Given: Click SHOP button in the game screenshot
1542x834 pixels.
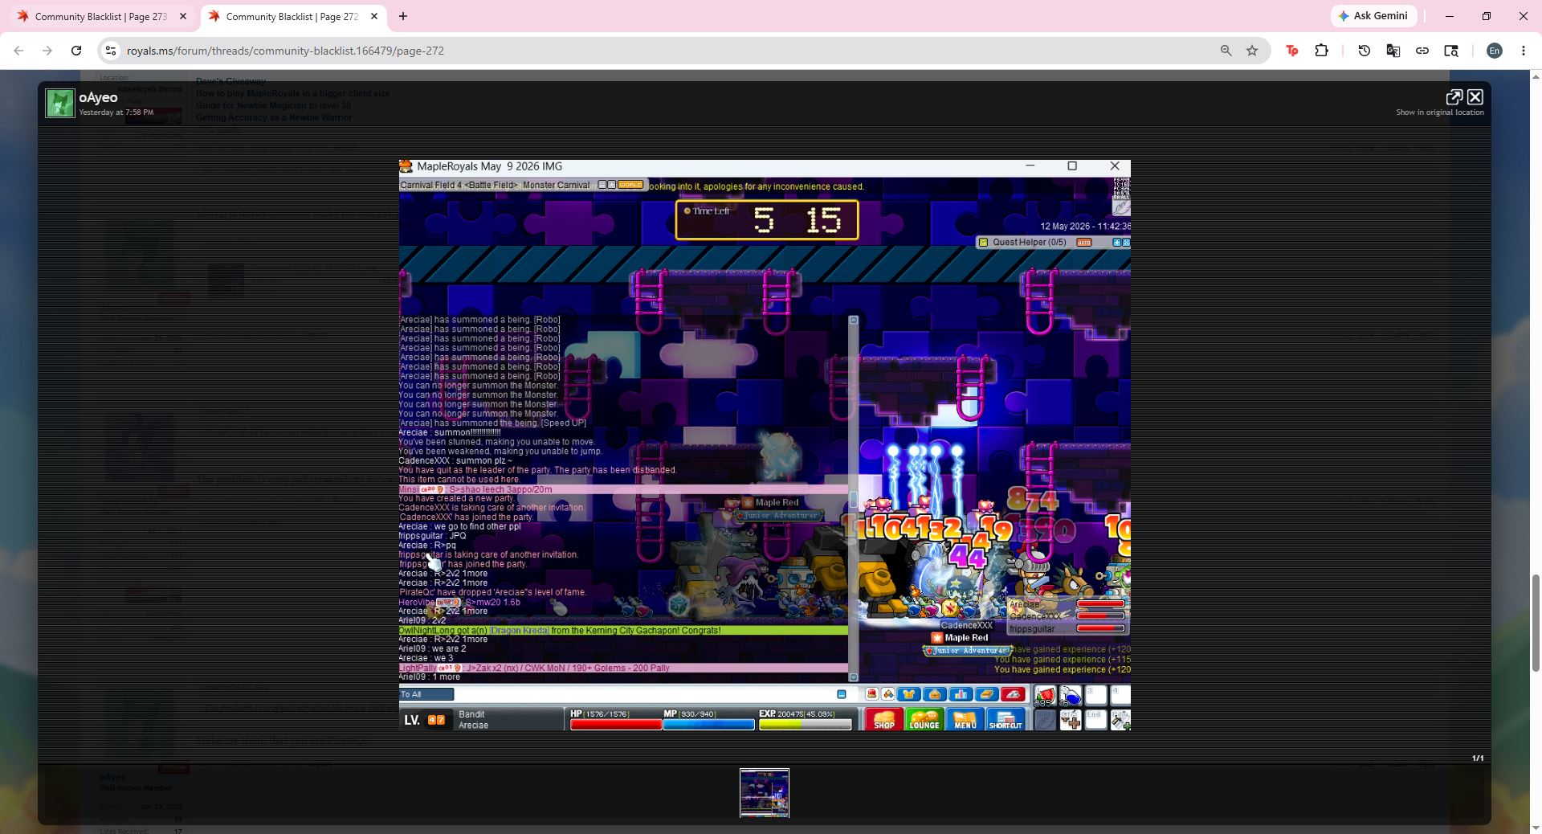Looking at the screenshot, I should click(x=883, y=720).
